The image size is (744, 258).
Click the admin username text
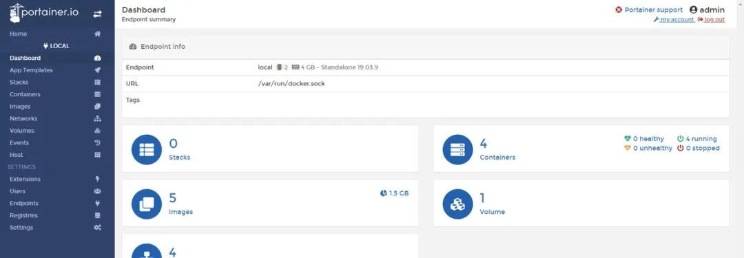click(712, 10)
